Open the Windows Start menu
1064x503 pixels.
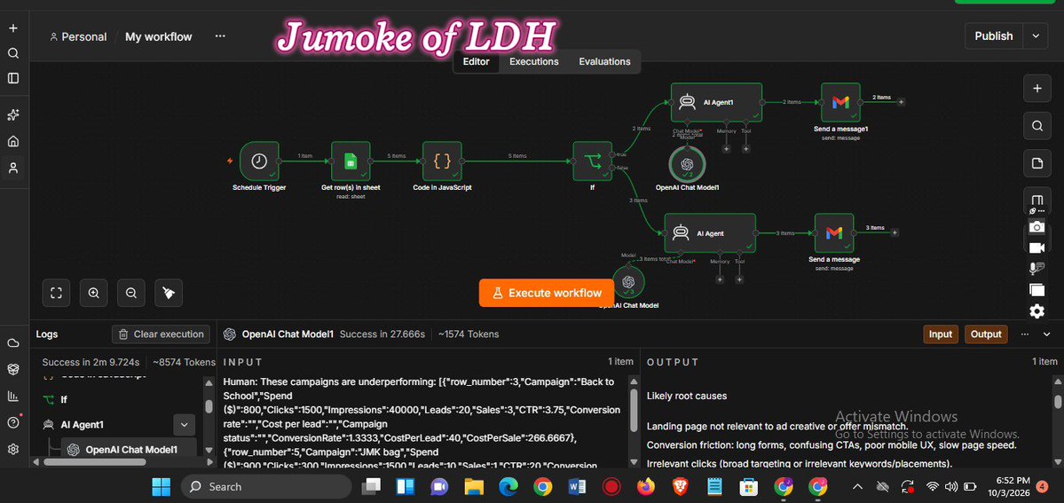[x=162, y=486]
